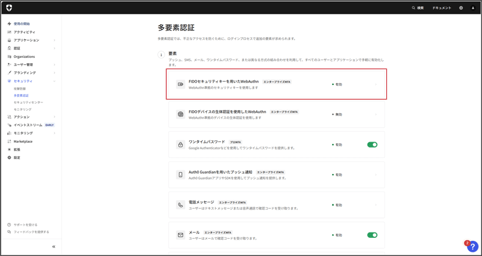Click the Marketplace grid icon
The width and height of the screenshot is (482, 256).
9,142
